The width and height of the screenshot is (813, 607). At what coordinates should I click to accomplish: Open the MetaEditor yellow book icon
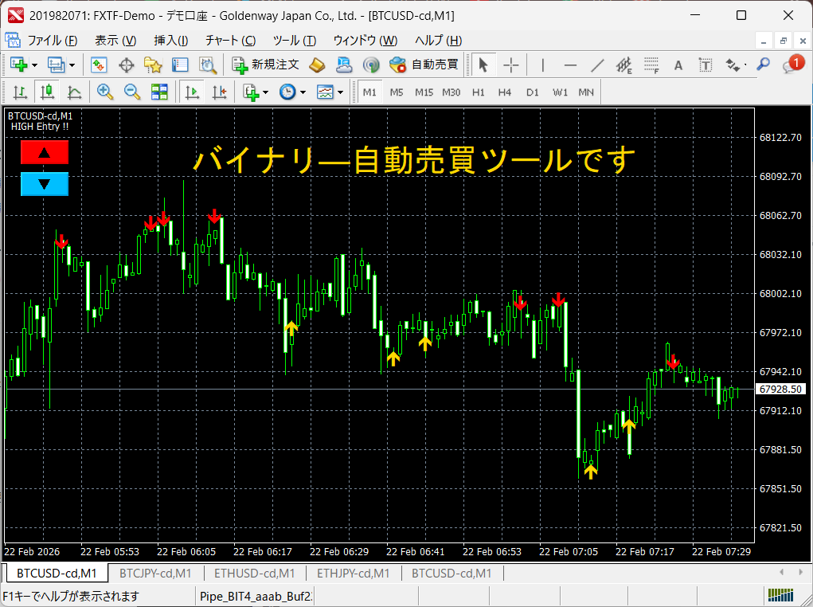(317, 65)
